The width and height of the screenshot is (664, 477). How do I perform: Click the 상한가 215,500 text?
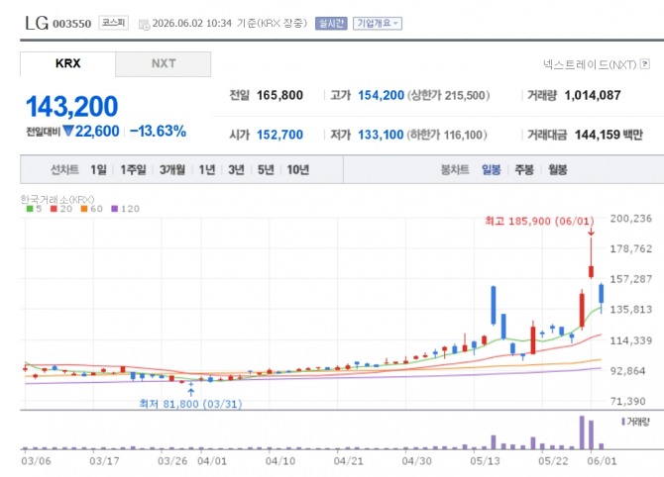449,95
